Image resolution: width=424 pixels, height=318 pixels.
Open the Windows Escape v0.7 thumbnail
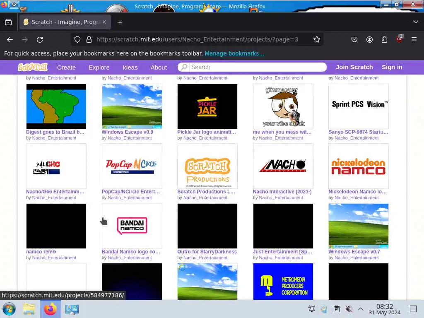point(359,226)
